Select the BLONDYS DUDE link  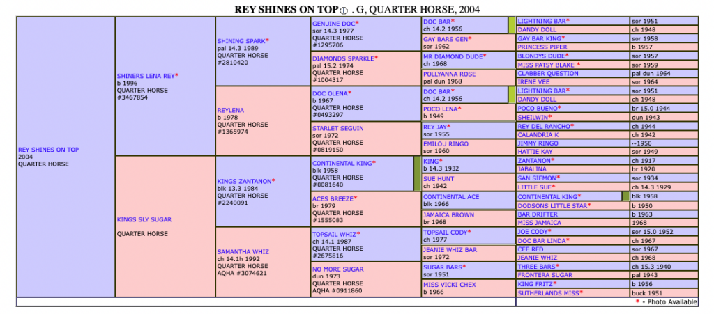tap(541, 56)
